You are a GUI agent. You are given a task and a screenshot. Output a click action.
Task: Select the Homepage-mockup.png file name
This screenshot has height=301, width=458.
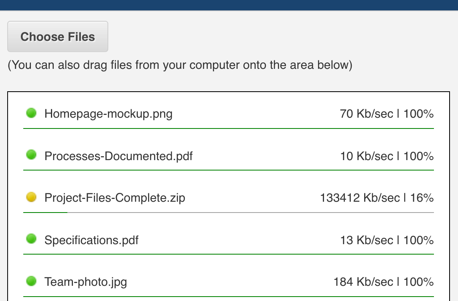pyautogui.click(x=108, y=114)
